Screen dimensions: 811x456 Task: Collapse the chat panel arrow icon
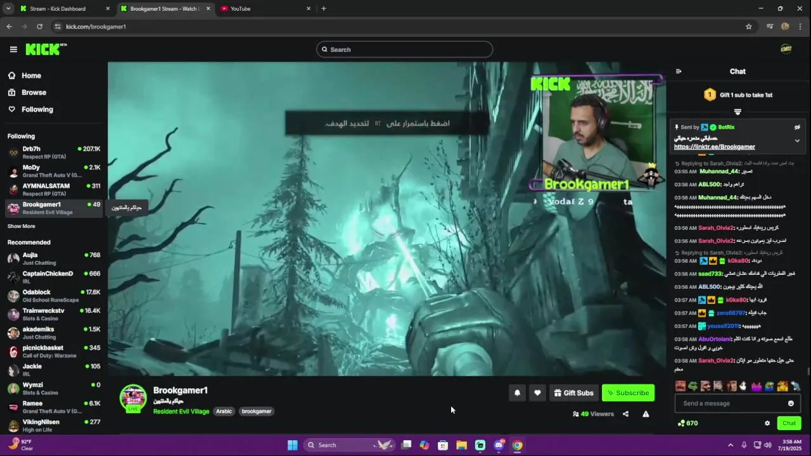[679, 72]
